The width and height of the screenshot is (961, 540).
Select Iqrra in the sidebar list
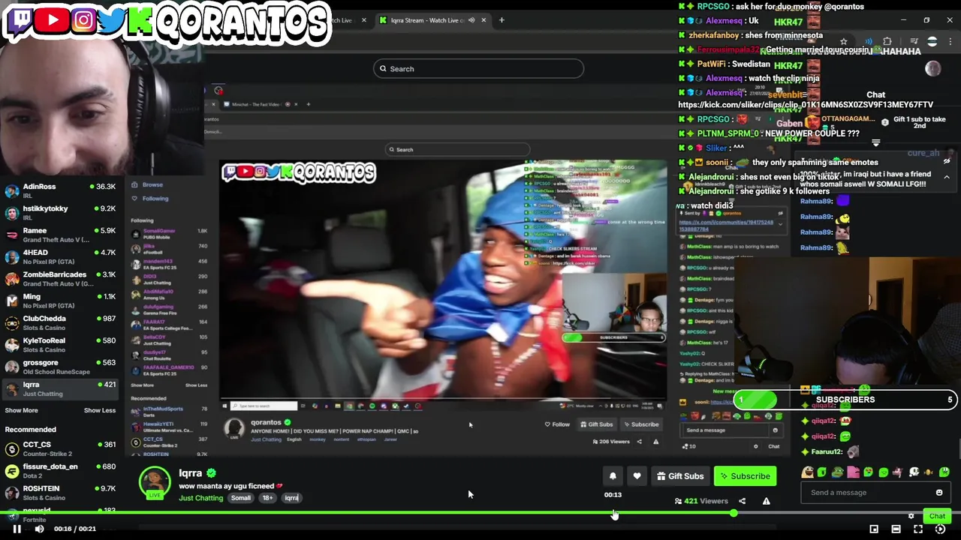62,388
